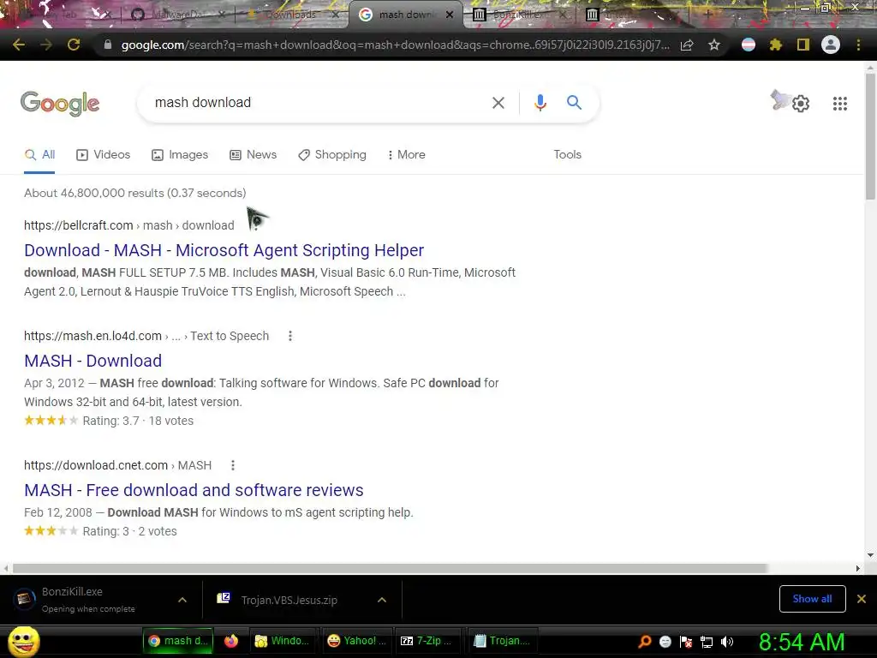Close the downloads shelf with the X

862,599
